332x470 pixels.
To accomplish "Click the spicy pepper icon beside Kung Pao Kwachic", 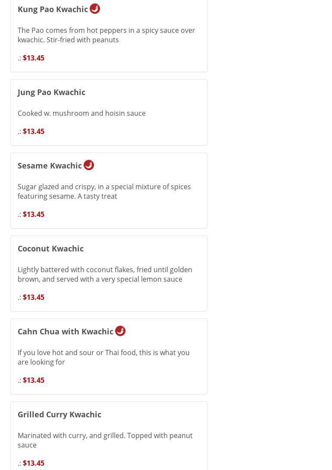I will (95, 9).
